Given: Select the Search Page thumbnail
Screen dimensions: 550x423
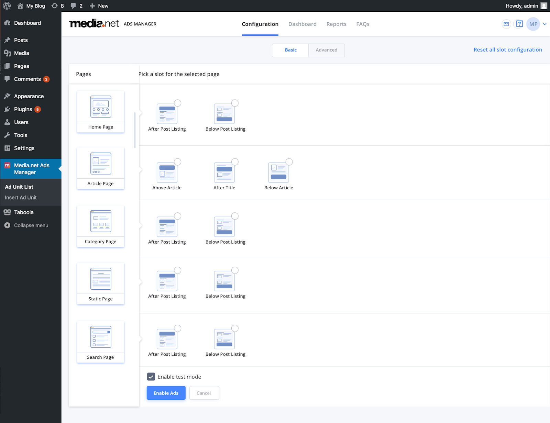Looking at the screenshot, I should [x=101, y=342].
